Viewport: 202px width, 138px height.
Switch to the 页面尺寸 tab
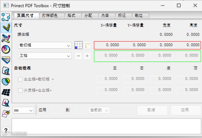(26, 16)
